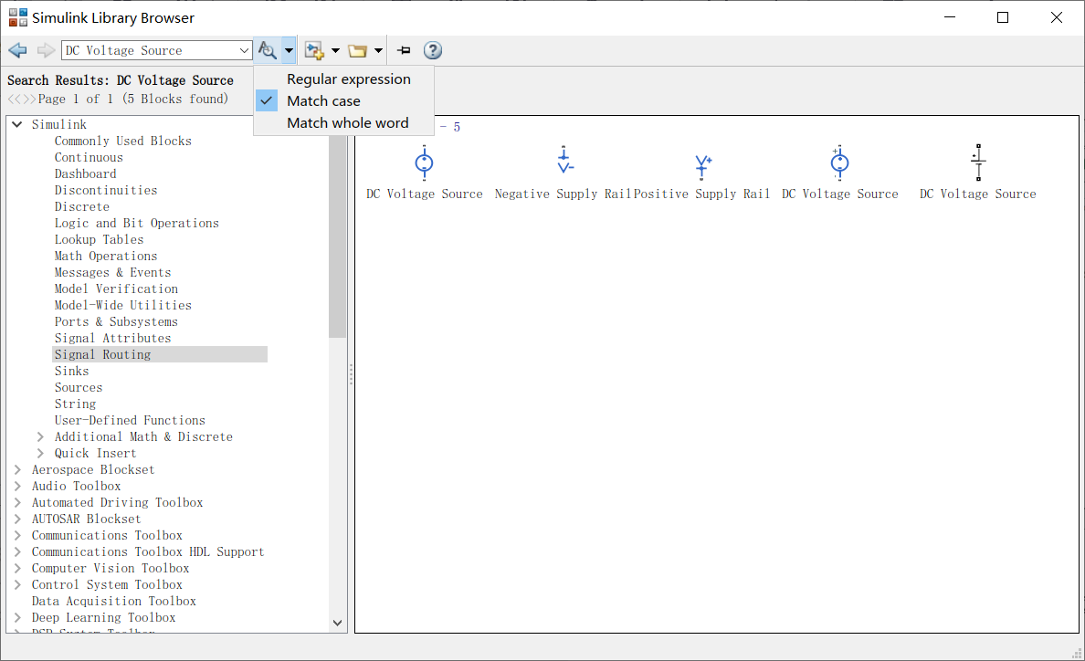Select the Positive Supply Rail block icon
Viewport: 1085px width, 661px height.
pyautogui.click(x=703, y=166)
